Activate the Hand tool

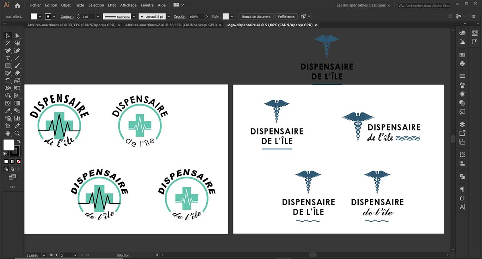(x=8, y=133)
